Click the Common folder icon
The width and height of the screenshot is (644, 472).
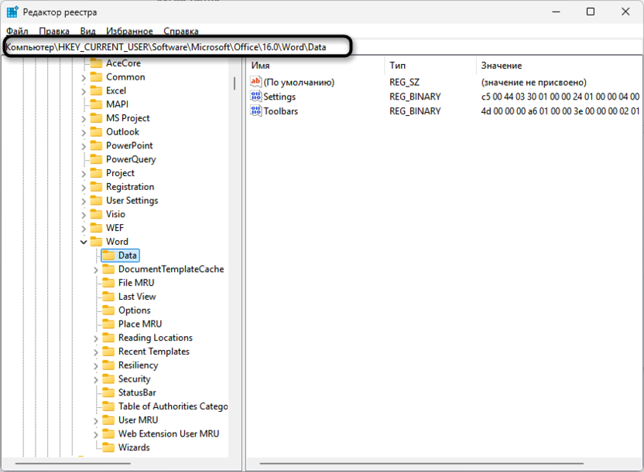96,77
